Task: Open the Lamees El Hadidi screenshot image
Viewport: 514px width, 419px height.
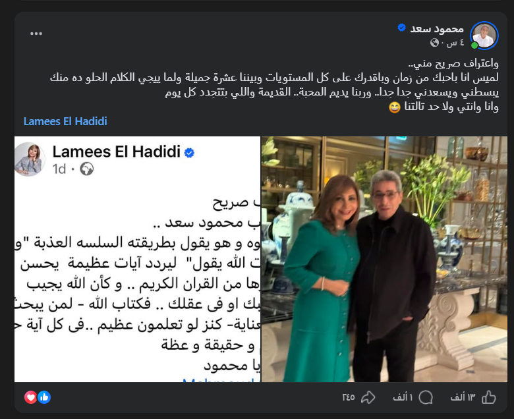Action: [137, 259]
